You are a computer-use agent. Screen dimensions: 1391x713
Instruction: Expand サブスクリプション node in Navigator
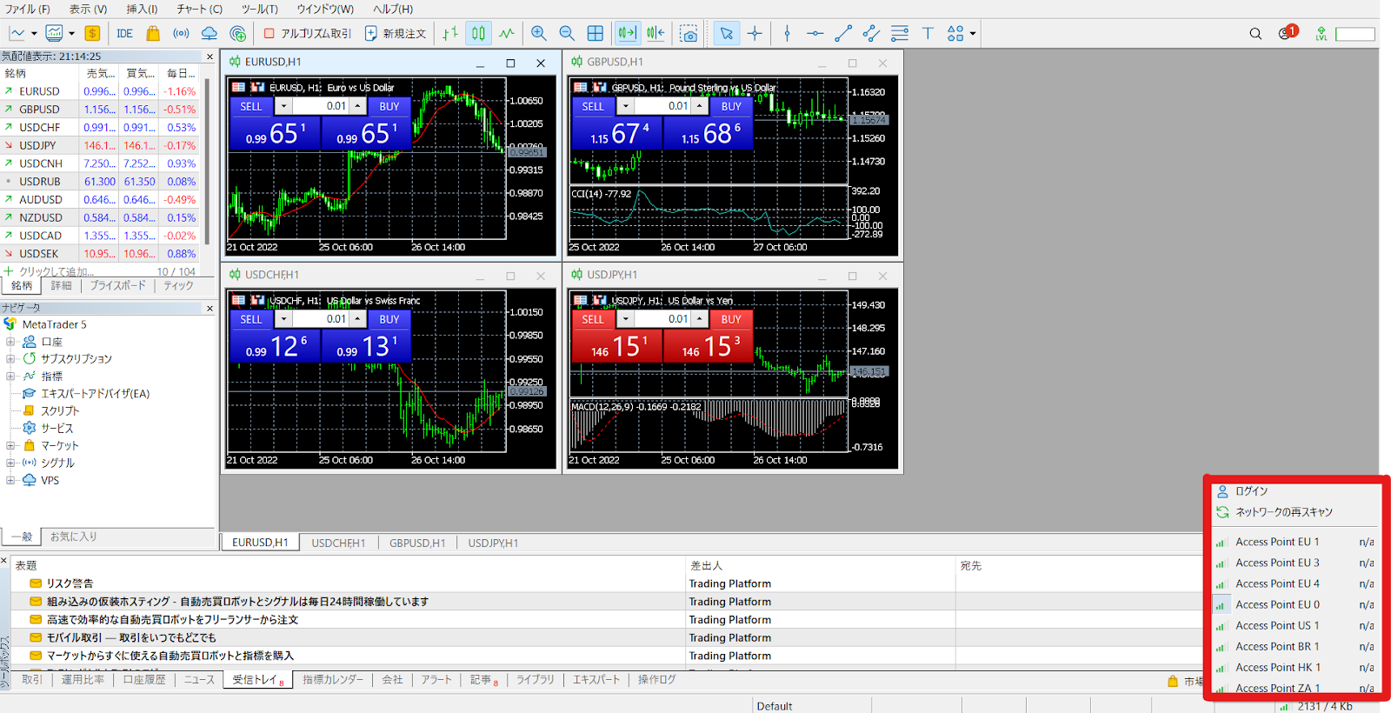coord(10,358)
